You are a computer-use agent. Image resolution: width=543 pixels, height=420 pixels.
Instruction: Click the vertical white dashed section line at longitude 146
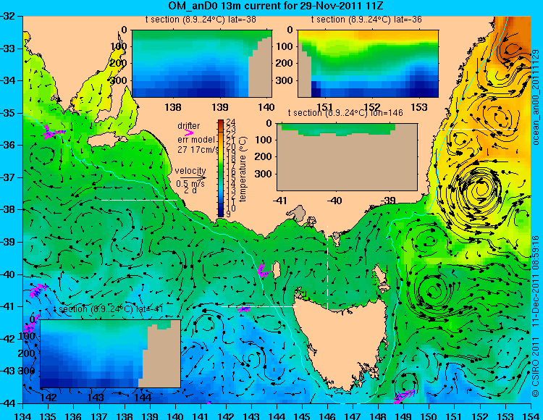[x=327, y=267]
